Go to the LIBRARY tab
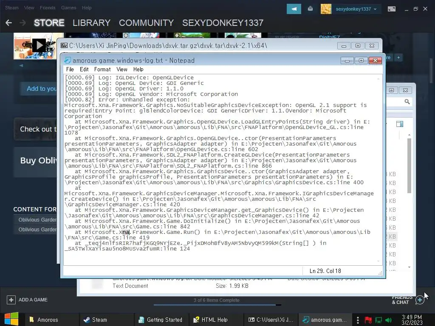The width and height of the screenshot is (435, 326). click(x=92, y=23)
